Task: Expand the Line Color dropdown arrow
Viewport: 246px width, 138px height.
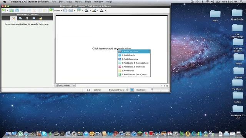Action: pos(98,10)
